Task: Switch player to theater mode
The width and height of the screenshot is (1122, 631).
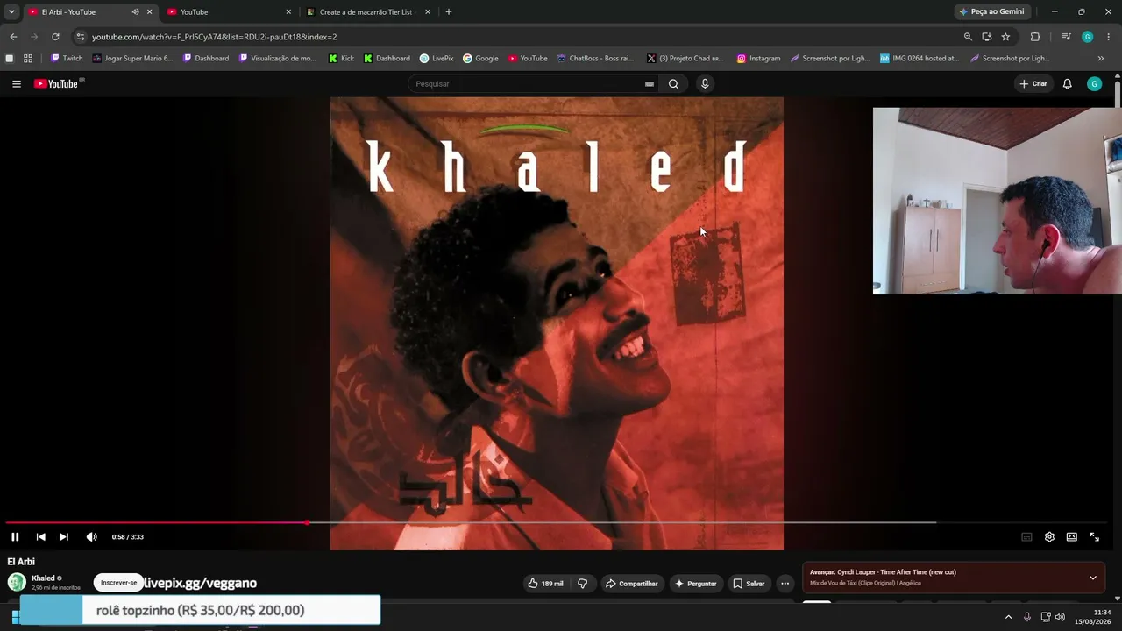Action: 1072,537
